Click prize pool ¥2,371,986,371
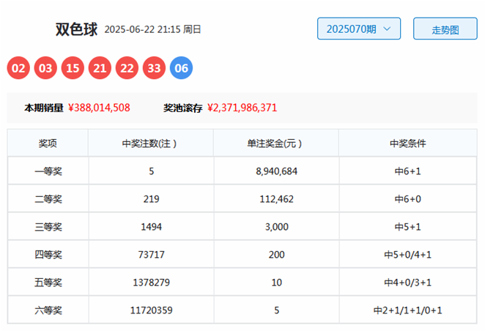Image resolution: width=485 pixels, height=331 pixels. [242, 108]
